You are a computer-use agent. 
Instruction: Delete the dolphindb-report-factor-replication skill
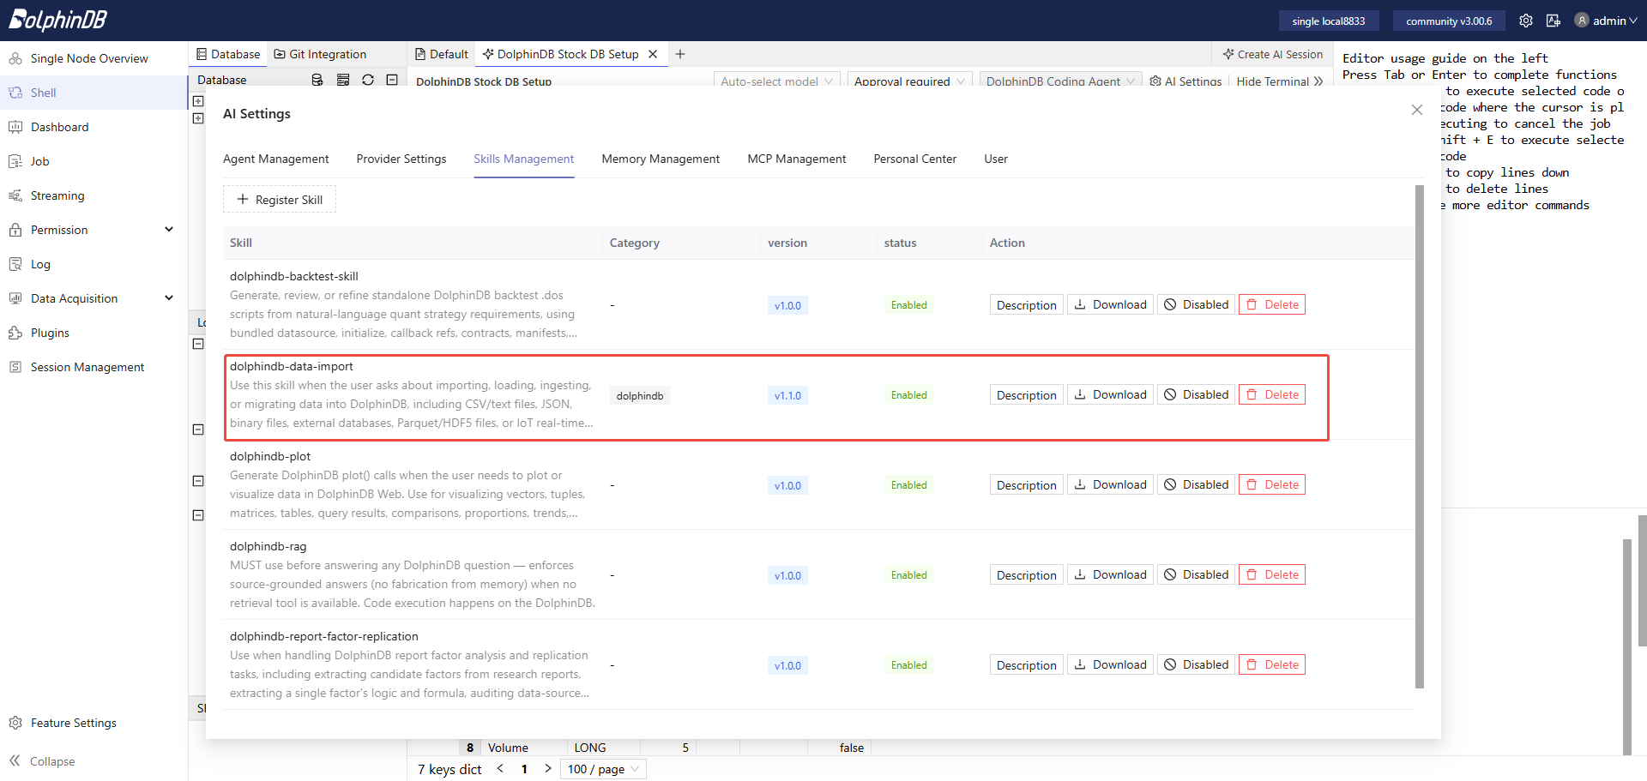pos(1272,665)
